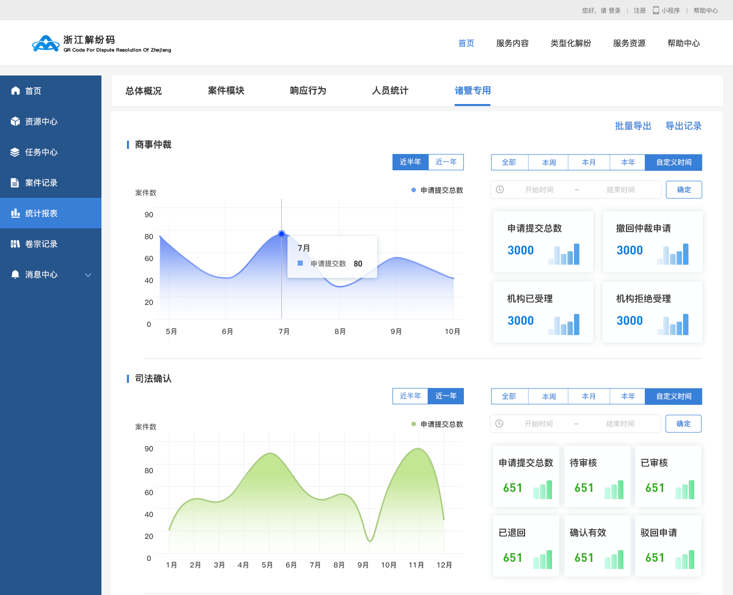Click the green chart icon in 确认有效 card
The width and height of the screenshot is (733, 595).
coord(614,559)
